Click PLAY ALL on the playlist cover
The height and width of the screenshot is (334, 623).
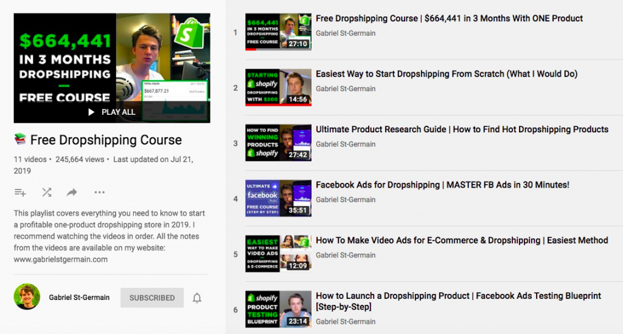coord(112,112)
